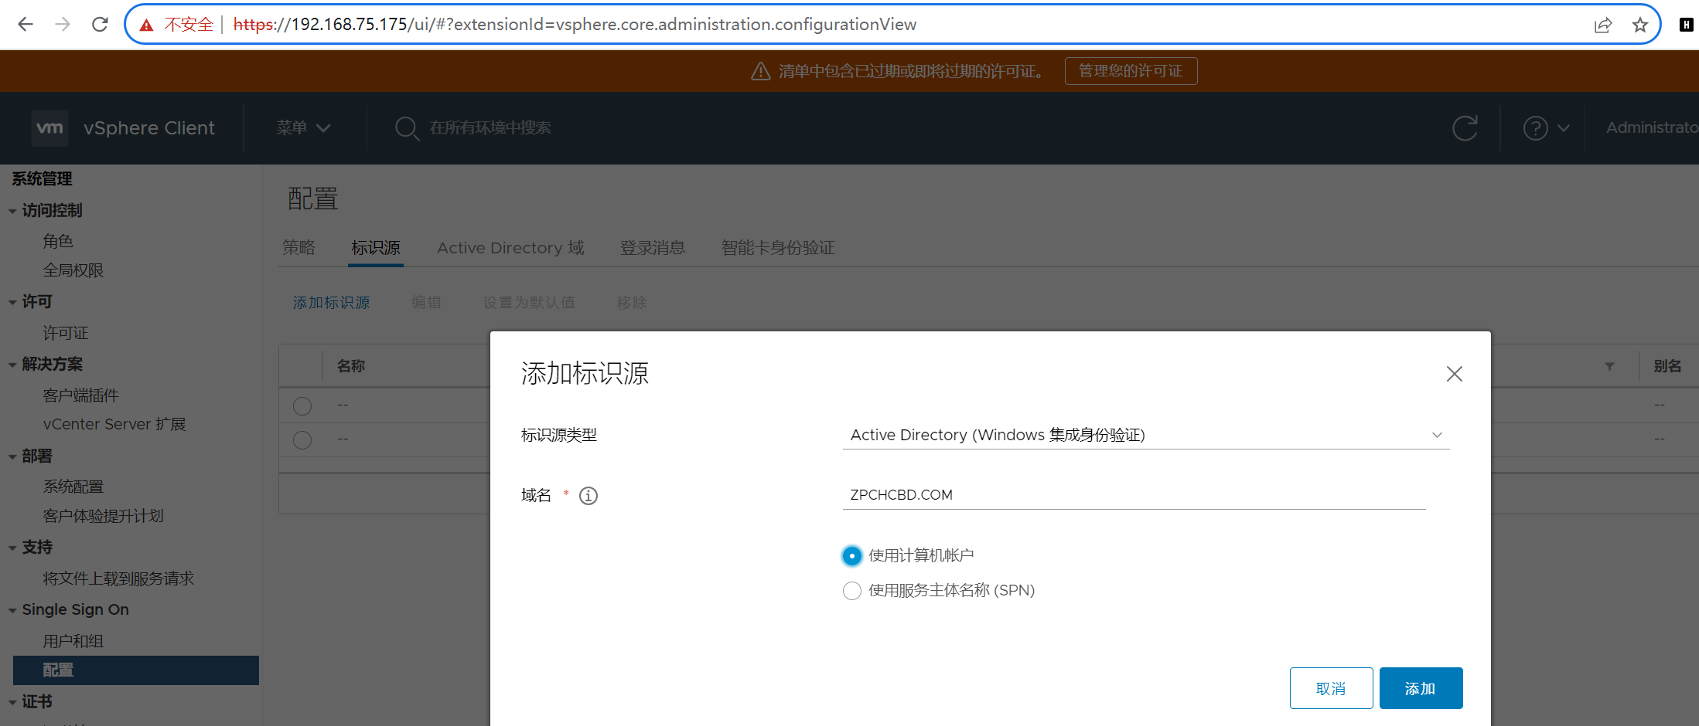Click the 移除 action
This screenshot has height=726, width=1699.
[x=632, y=303]
